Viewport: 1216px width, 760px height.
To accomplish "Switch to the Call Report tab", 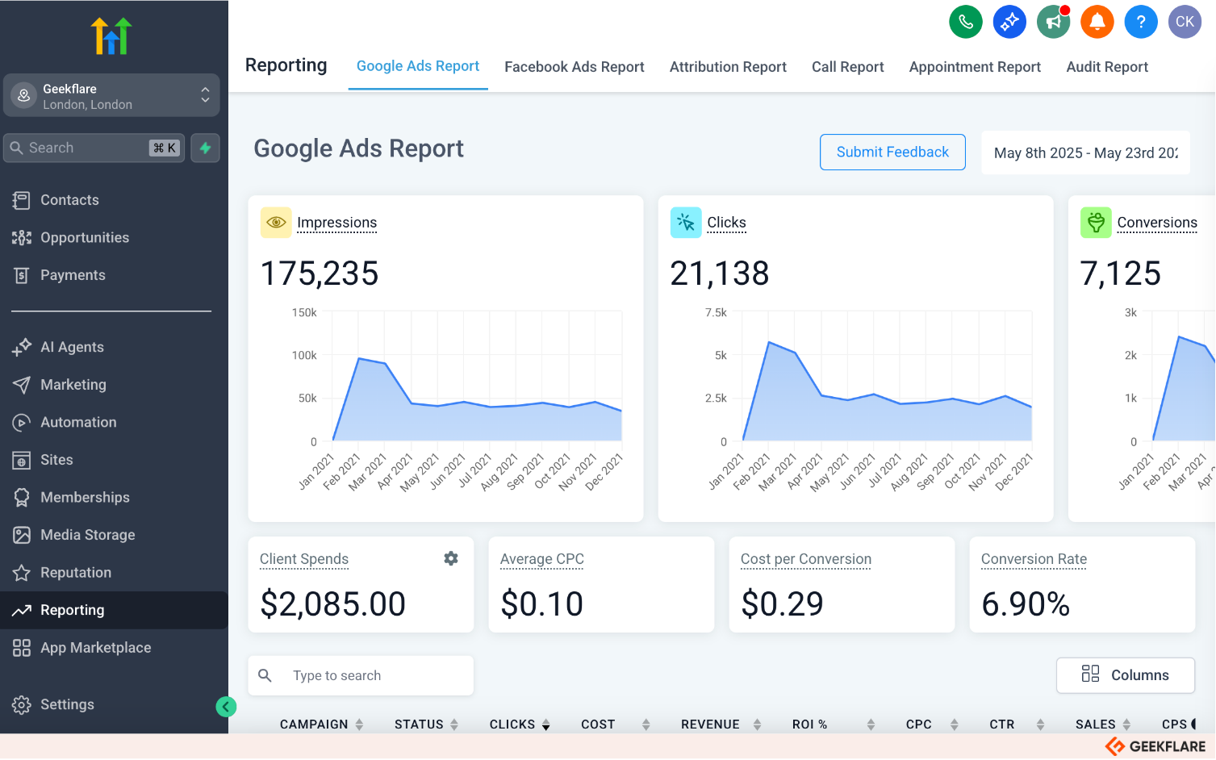I will tap(848, 67).
